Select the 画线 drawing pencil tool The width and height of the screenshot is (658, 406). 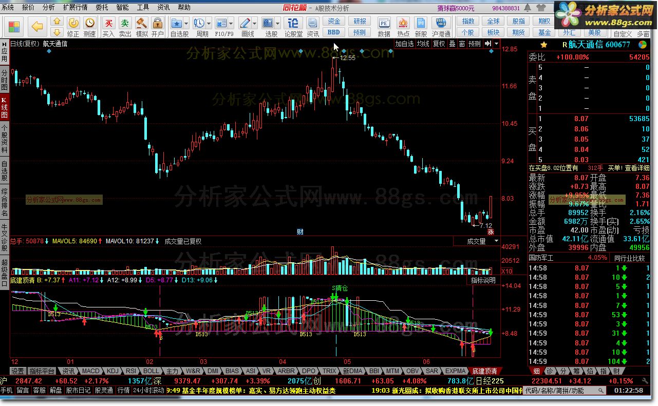(x=246, y=23)
